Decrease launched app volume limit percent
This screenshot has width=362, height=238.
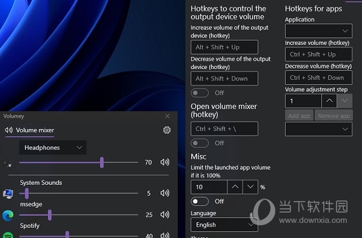pos(250,187)
